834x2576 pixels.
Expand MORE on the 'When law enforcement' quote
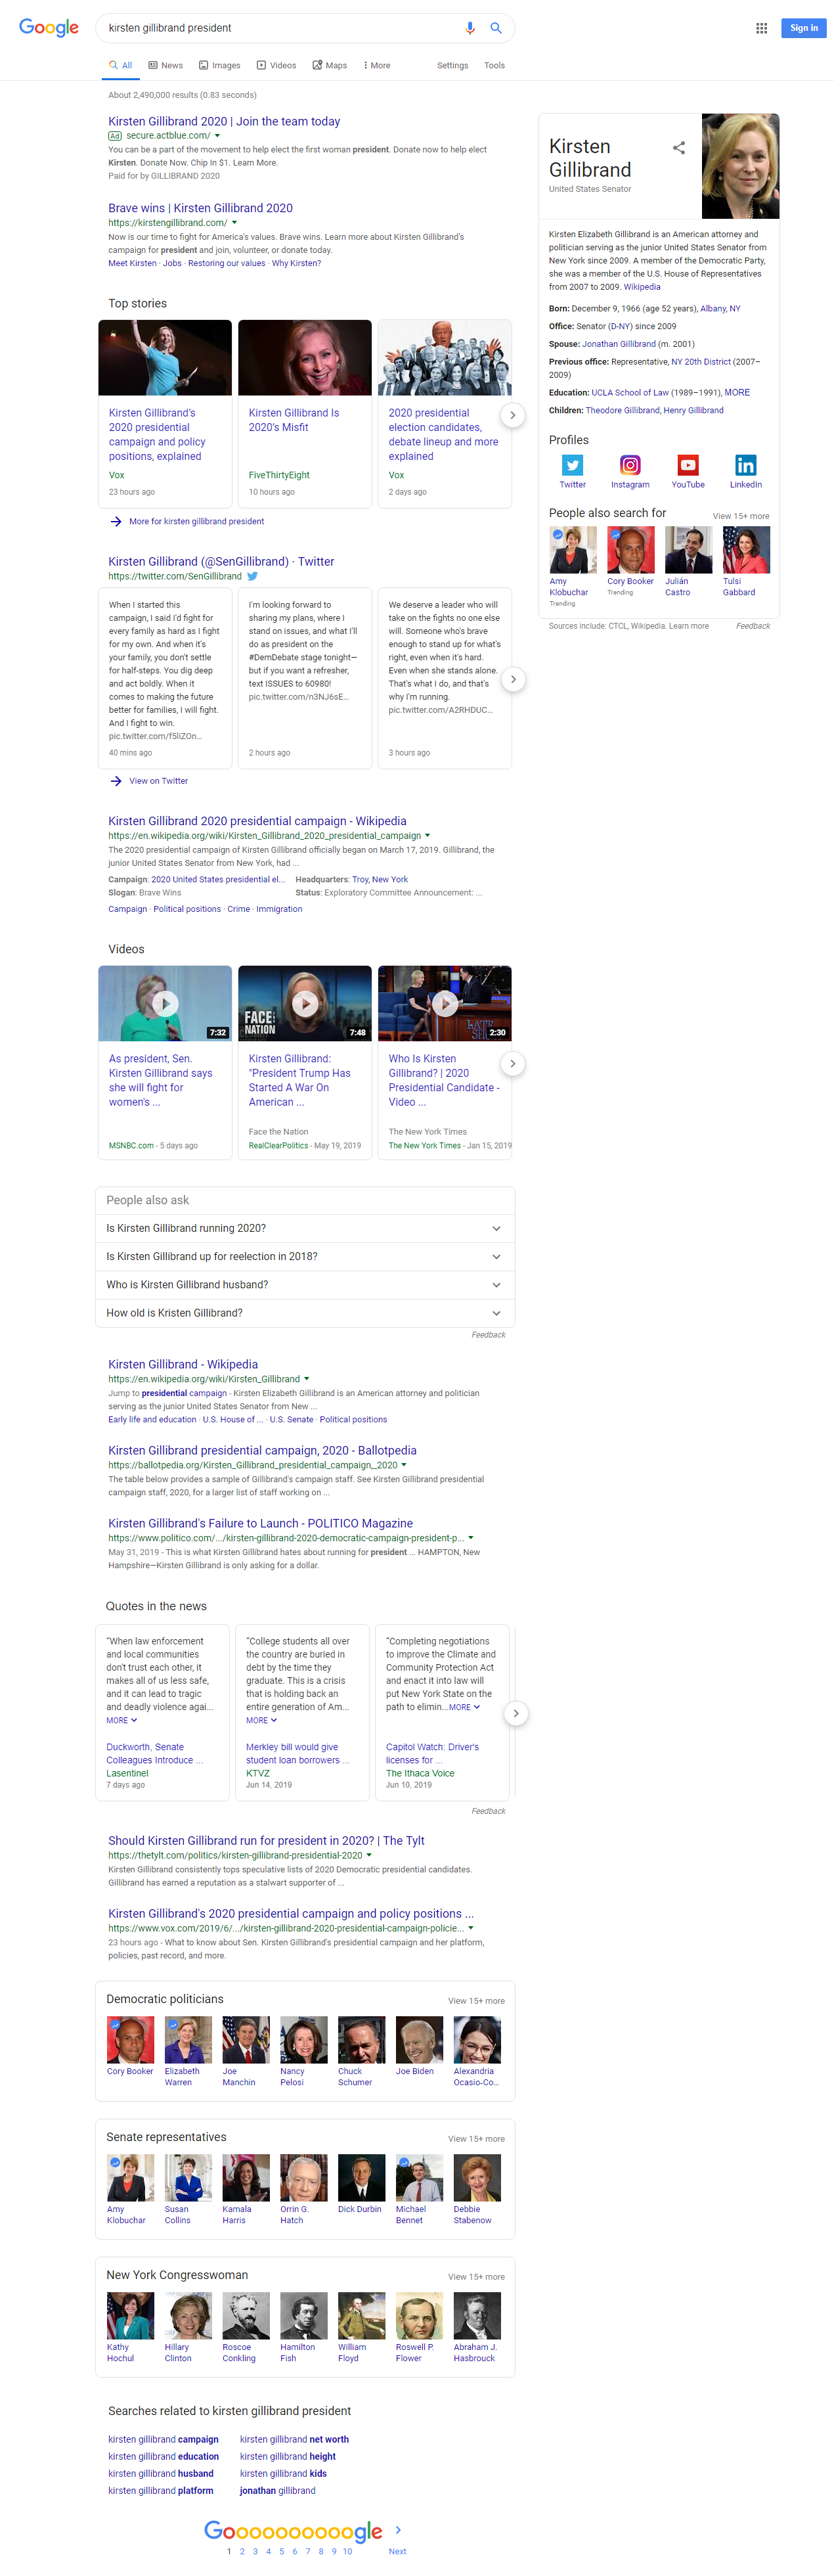click(x=122, y=1720)
